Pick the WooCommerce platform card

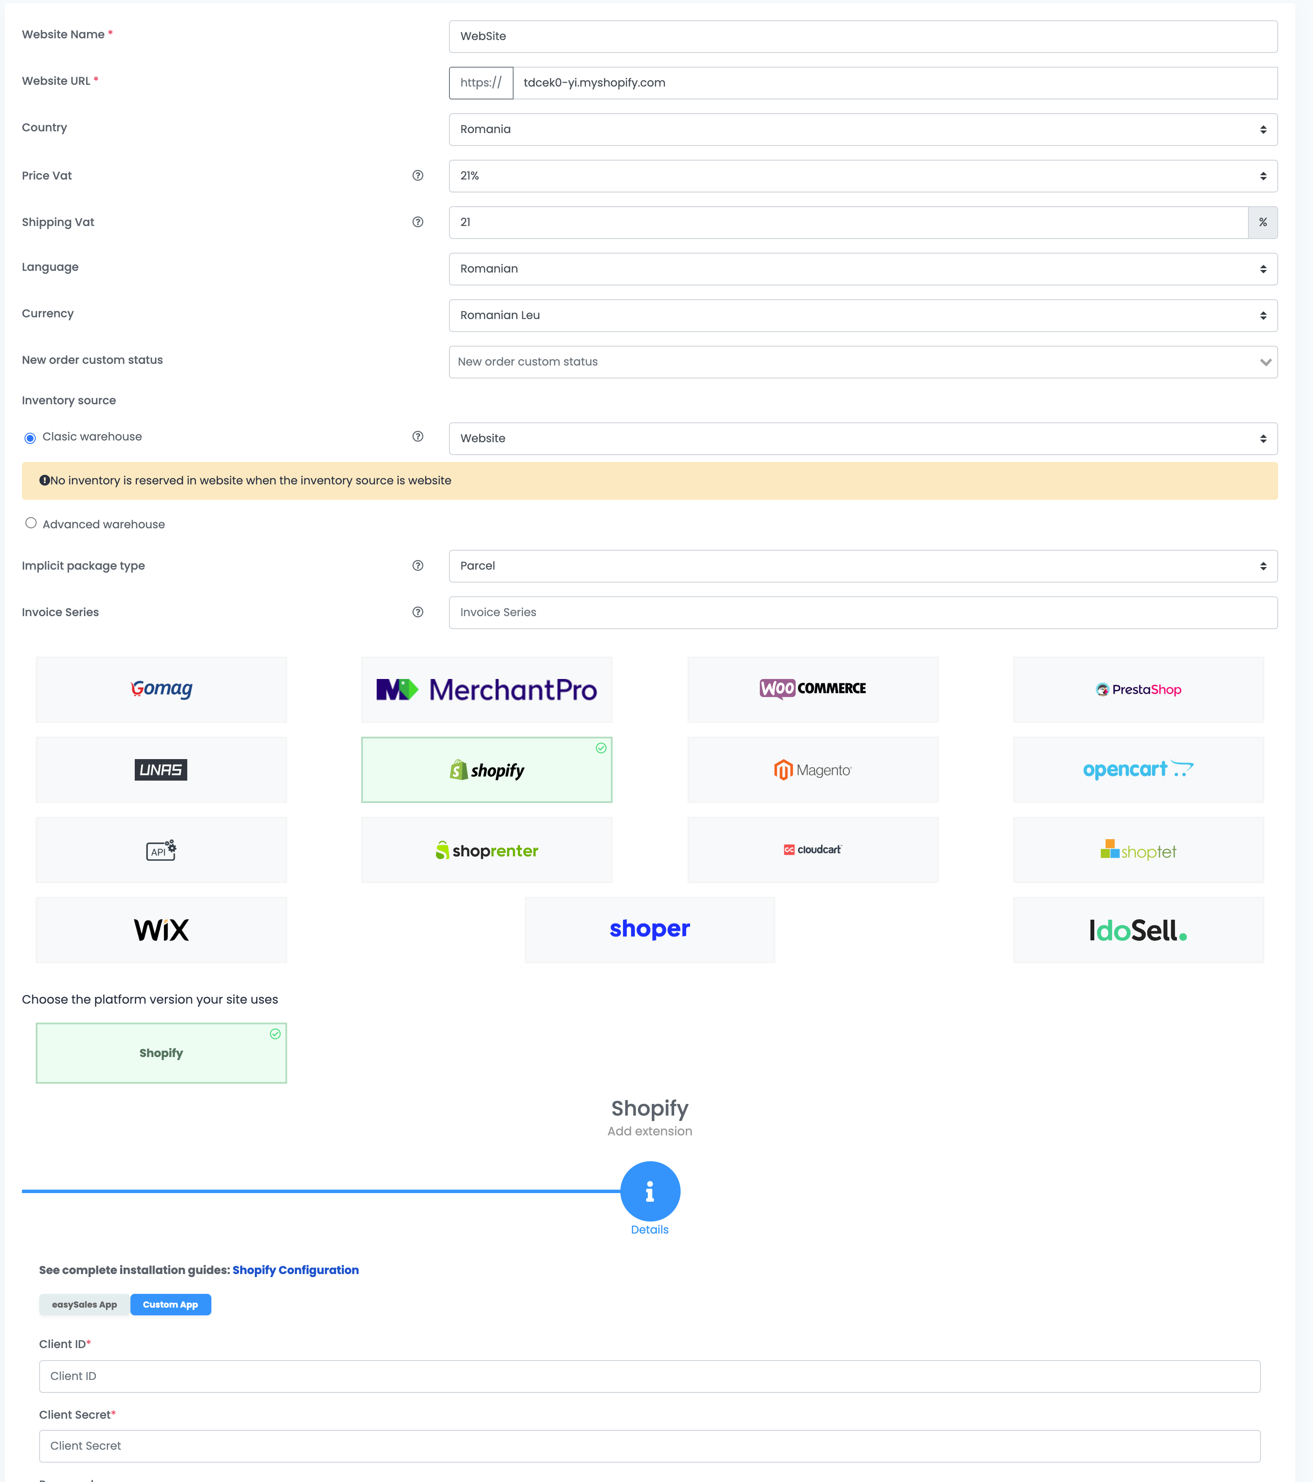coord(813,689)
